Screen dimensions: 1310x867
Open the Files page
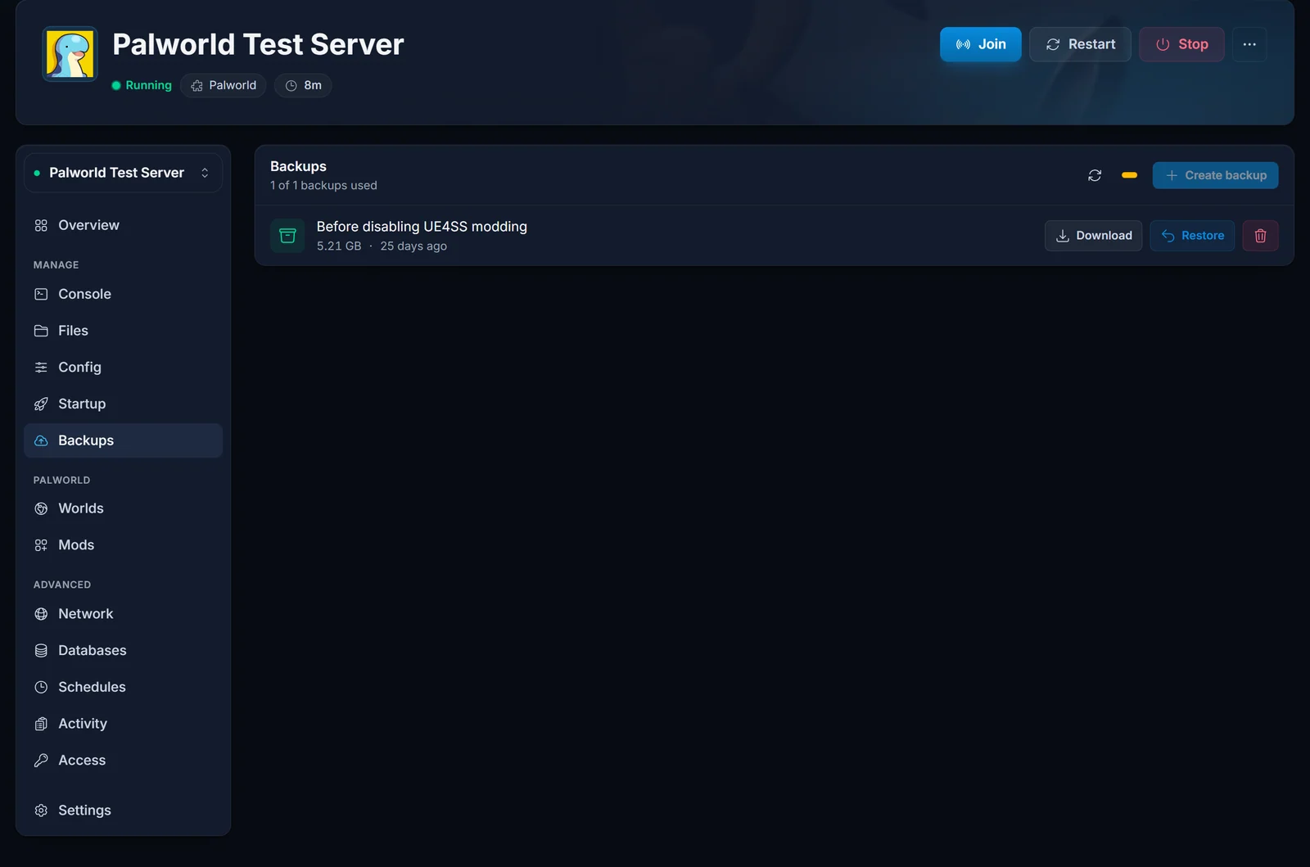tap(123, 331)
